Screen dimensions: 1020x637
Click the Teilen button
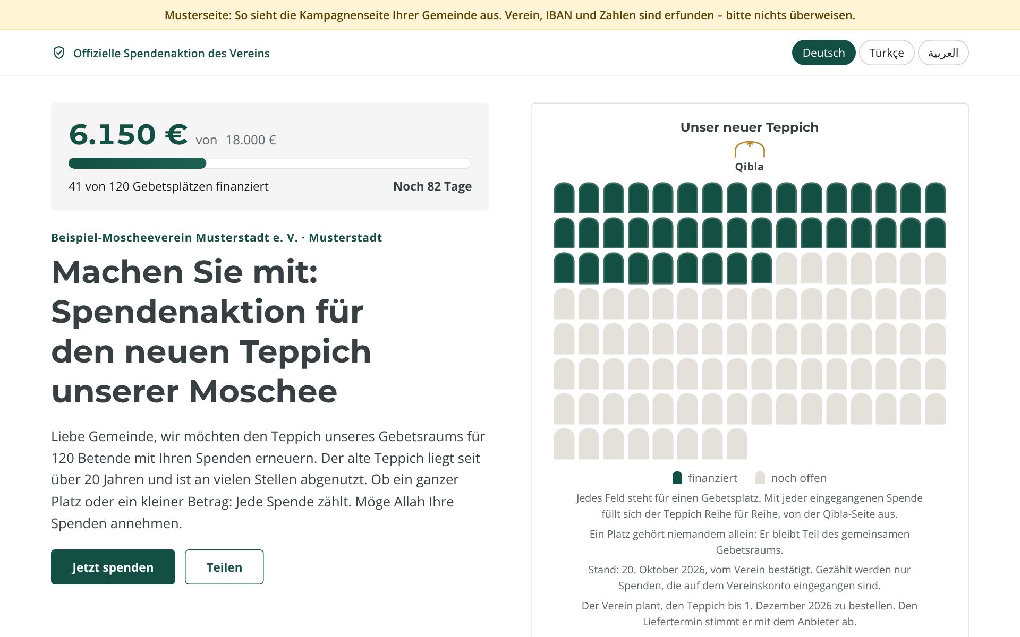coord(224,567)
